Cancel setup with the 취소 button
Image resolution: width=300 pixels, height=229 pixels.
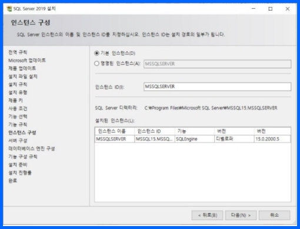(x=274, y=215)
